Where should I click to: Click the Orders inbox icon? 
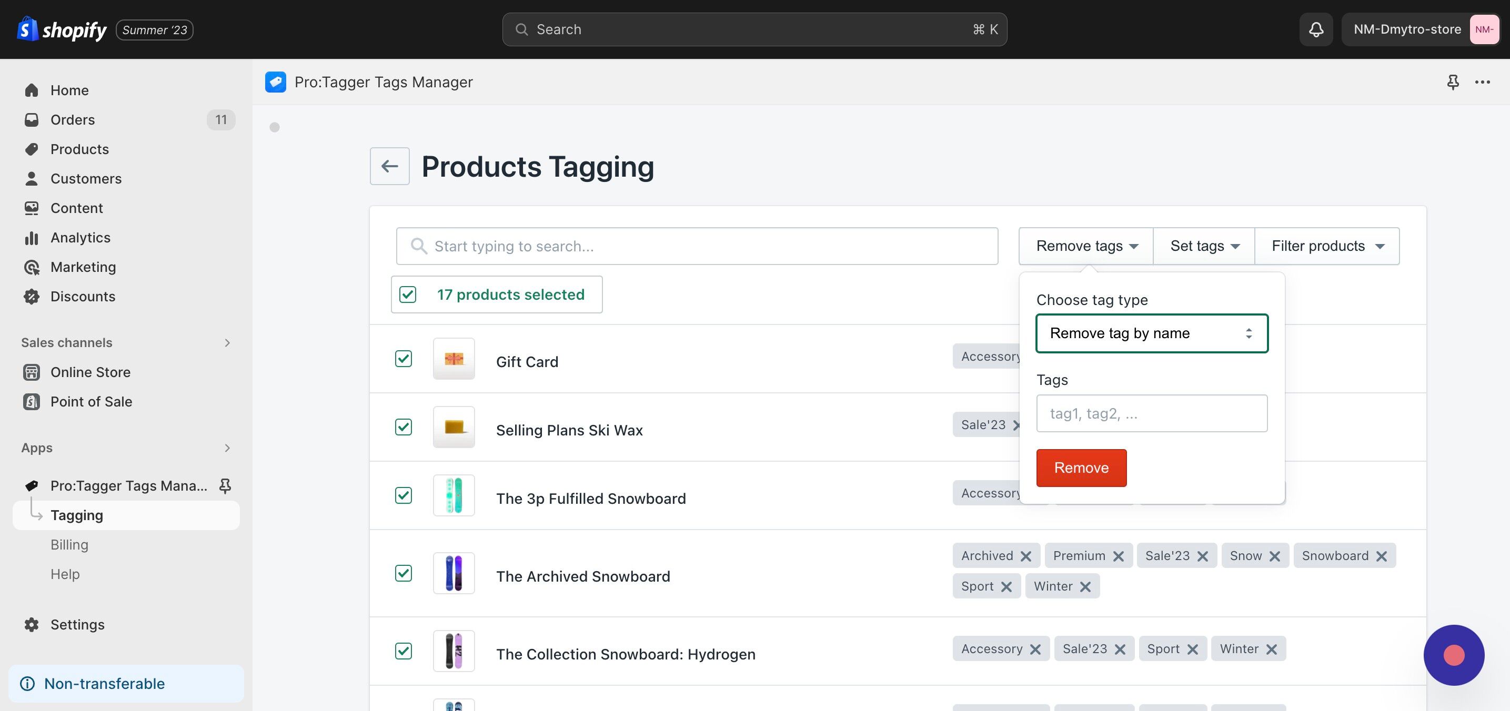[32, 119]
